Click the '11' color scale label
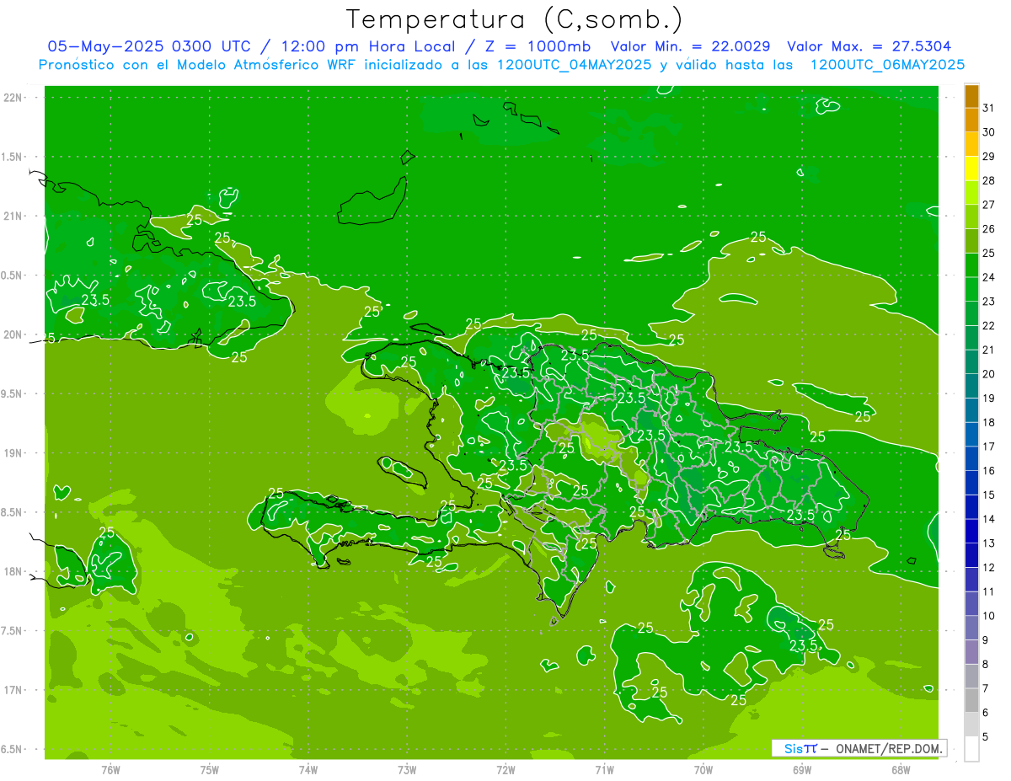 989,591
